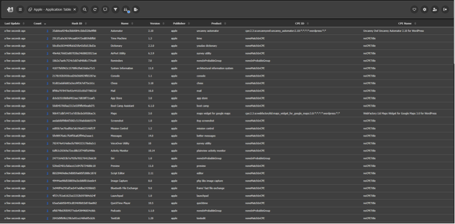Open settings gear icon
The width and height of the screenshot is (455, 224).
tap(424, 9)
